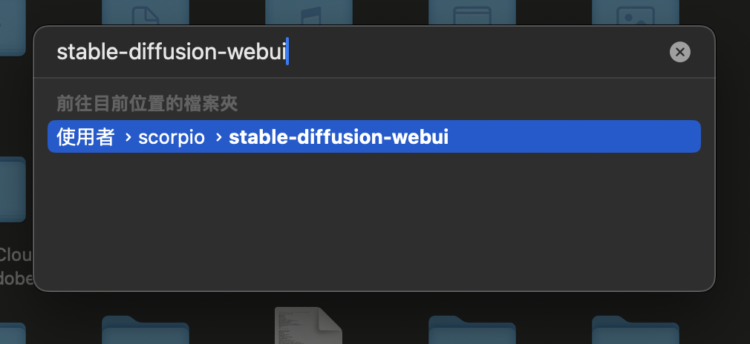Click the Pictures folder icon at top right
Viewport: 750px width, 344px height.
[x=635, y=12]
